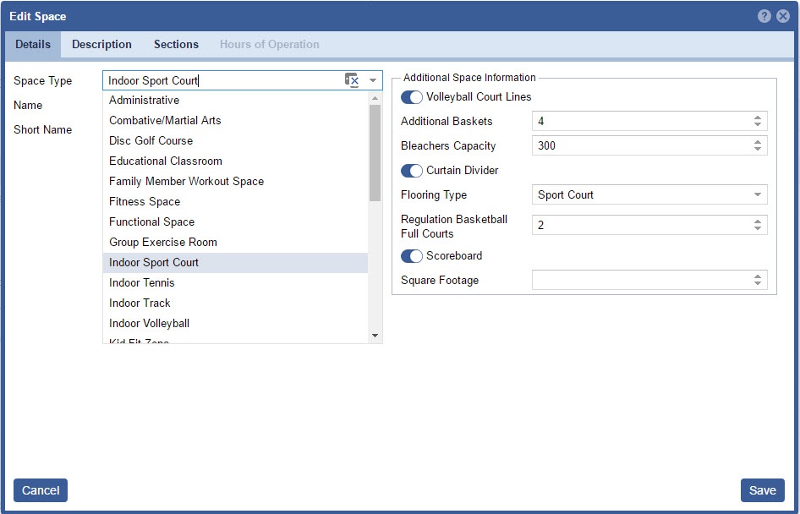Click the space type list scrollbar thumb
The image size is (800, 514).
point(375,152)
